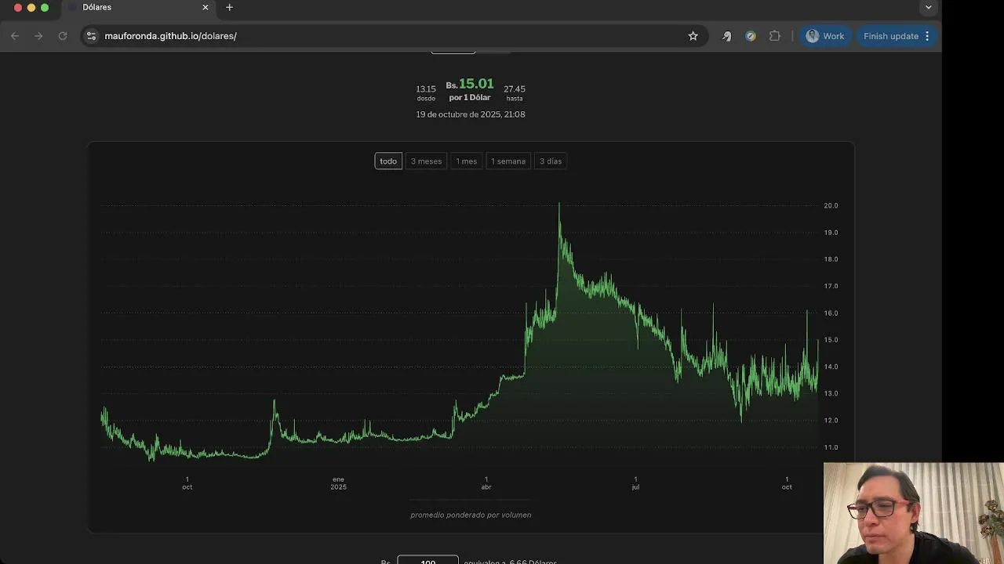Viewport: 1004px width, 564px height.
Task: Click the browser forward arrow
Action: (38, 36)
